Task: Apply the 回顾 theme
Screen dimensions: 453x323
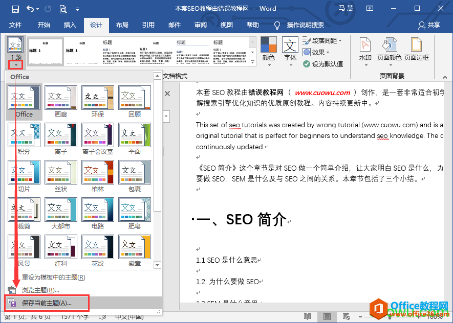Action: [x=135, y=102]
